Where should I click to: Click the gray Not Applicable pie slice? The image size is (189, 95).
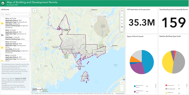coord(179,63)
